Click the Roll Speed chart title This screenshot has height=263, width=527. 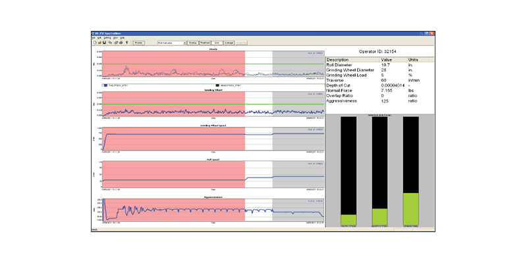coord(213,160)
